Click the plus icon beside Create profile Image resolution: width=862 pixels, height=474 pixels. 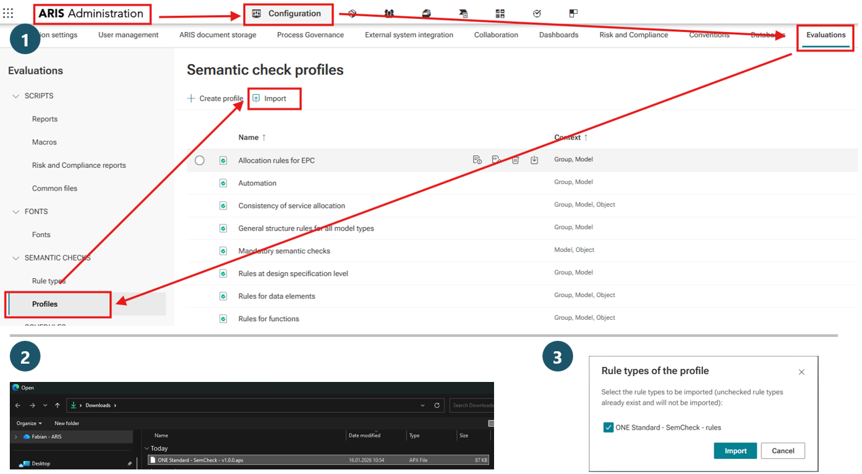(191, 99)
